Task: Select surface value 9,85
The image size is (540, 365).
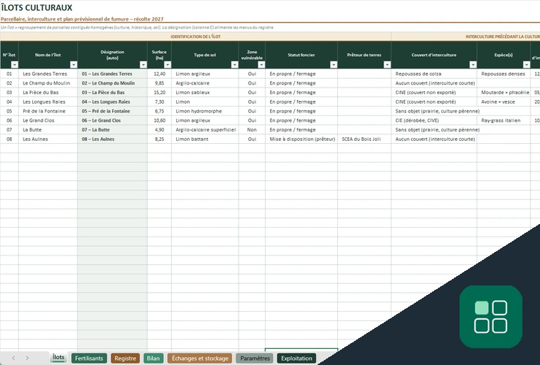Action: tap(160, 82)
